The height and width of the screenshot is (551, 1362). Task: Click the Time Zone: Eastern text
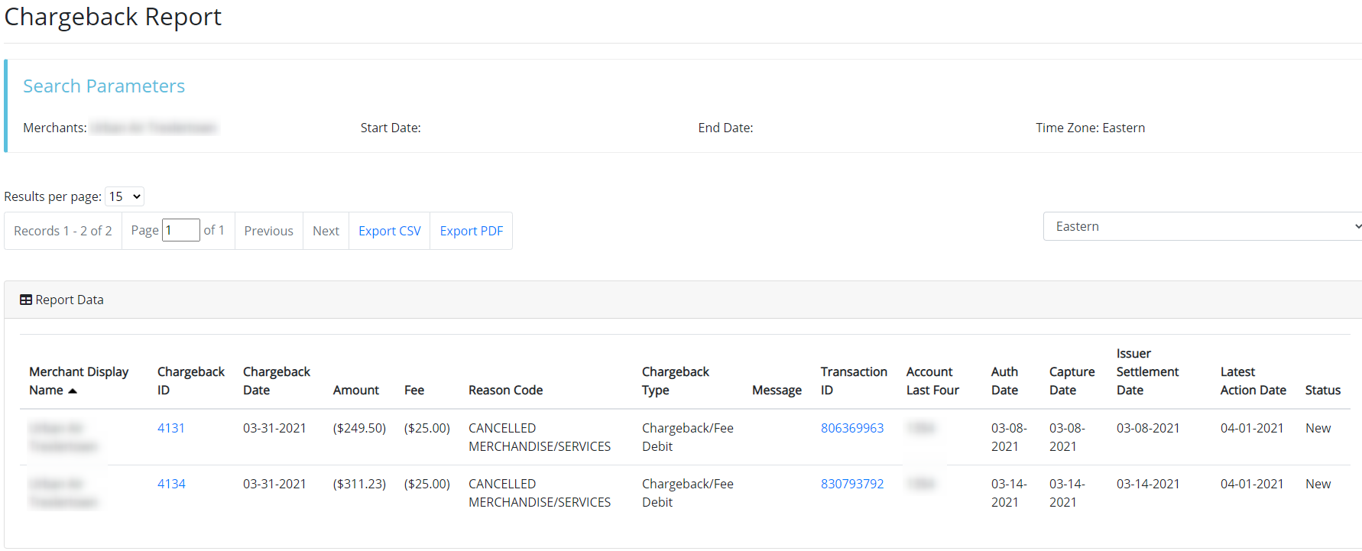(x=1090, y=128)
